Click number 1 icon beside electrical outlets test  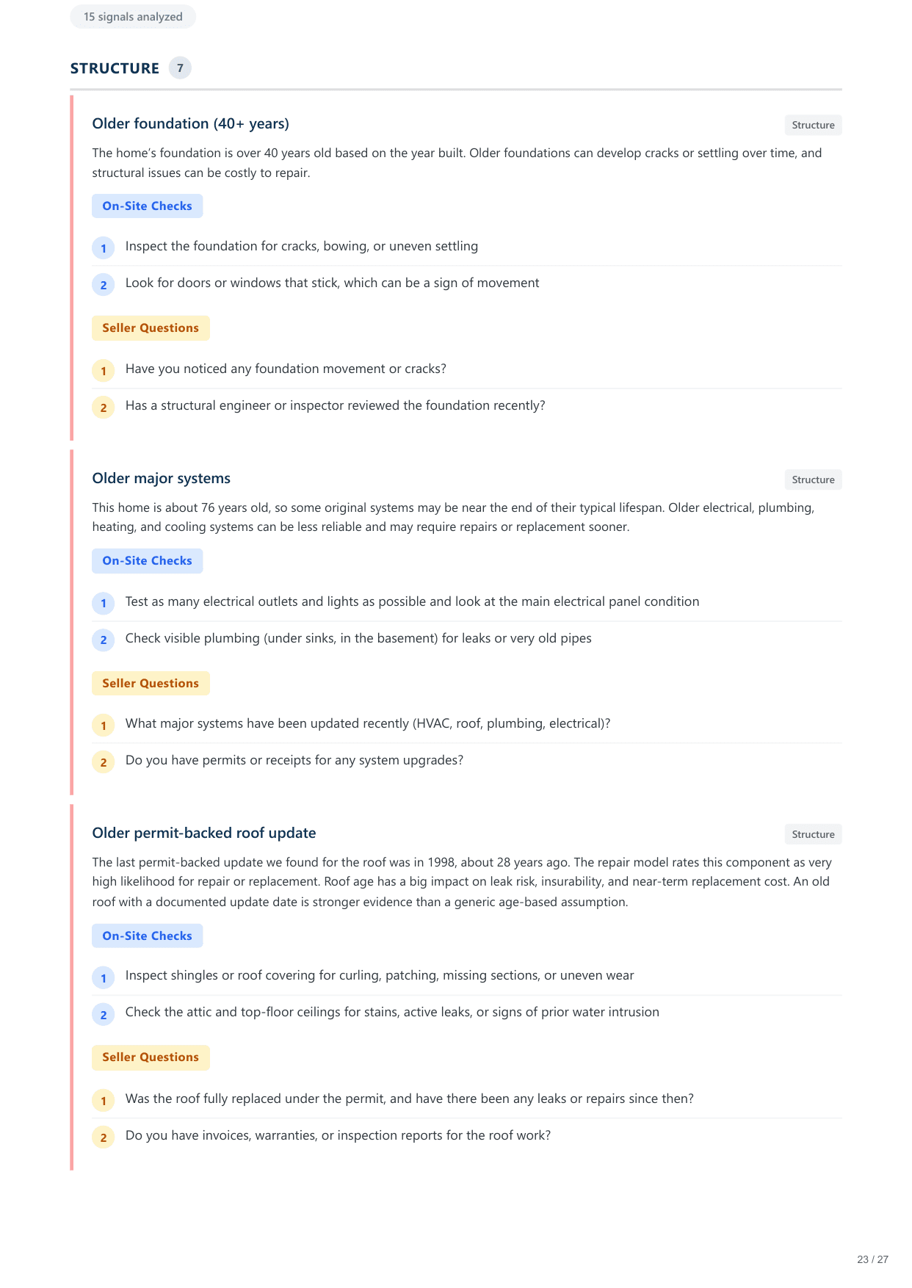click(104, 604)
